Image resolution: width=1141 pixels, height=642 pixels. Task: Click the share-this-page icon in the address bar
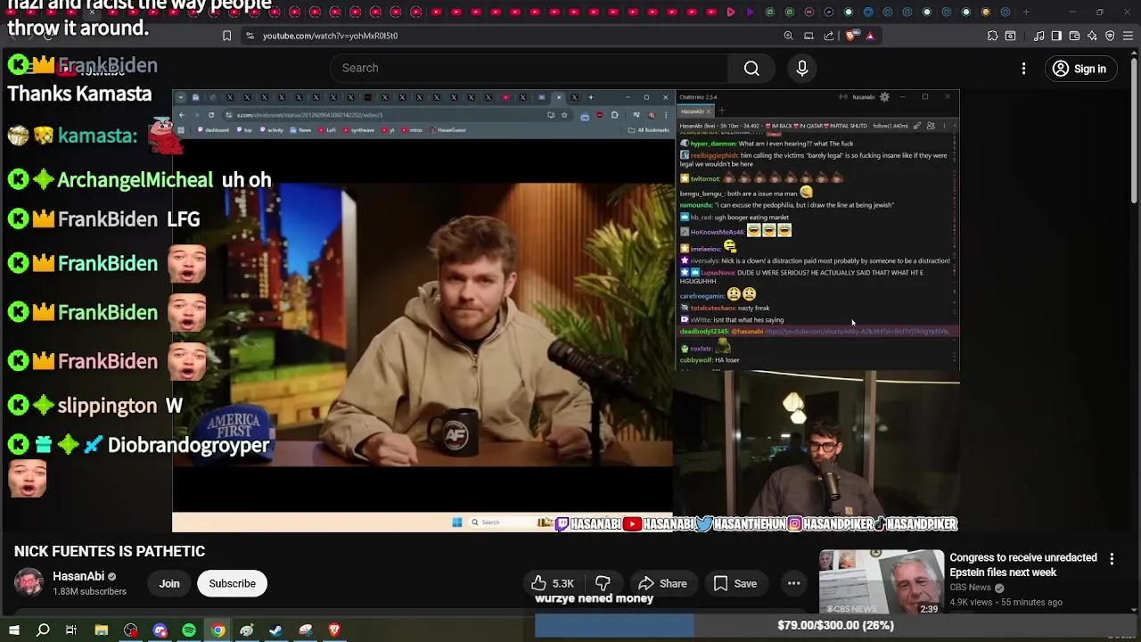[x=829, y=36]
